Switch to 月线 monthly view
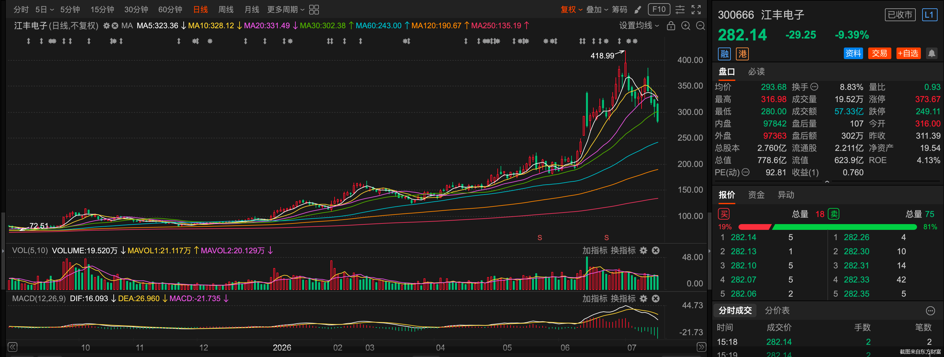 point(251,10)
